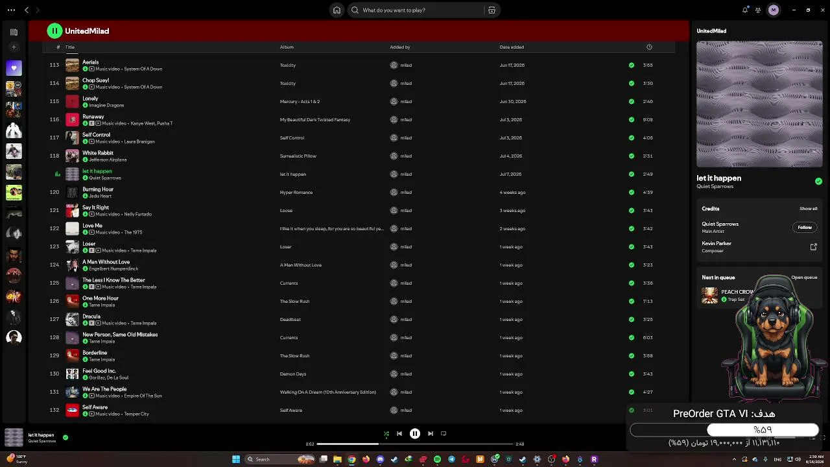Select the 'Feel Good Inc.' track title
Image resolution: width=830 pixels, height=467 pixels.
[99, 370]
